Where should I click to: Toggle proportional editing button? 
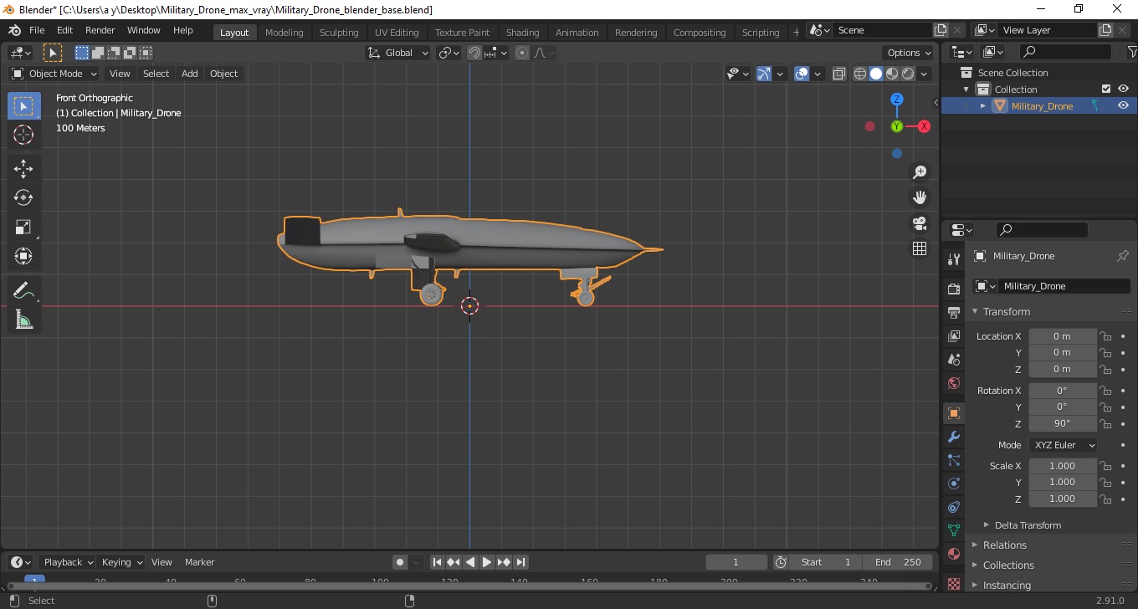[522, 53]
